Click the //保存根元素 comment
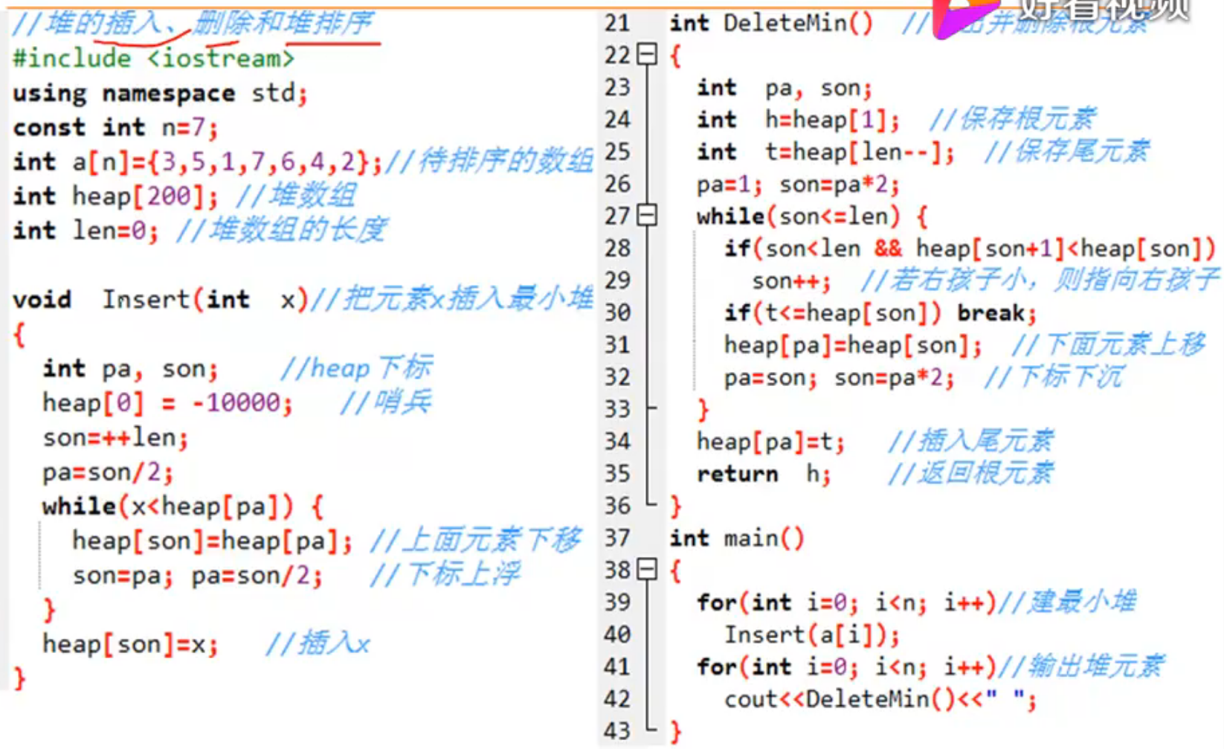 [x=1012, y=119]
